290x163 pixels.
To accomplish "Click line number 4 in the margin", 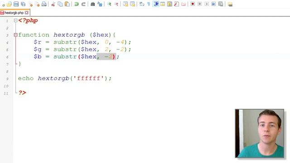I will coord(7,43).
